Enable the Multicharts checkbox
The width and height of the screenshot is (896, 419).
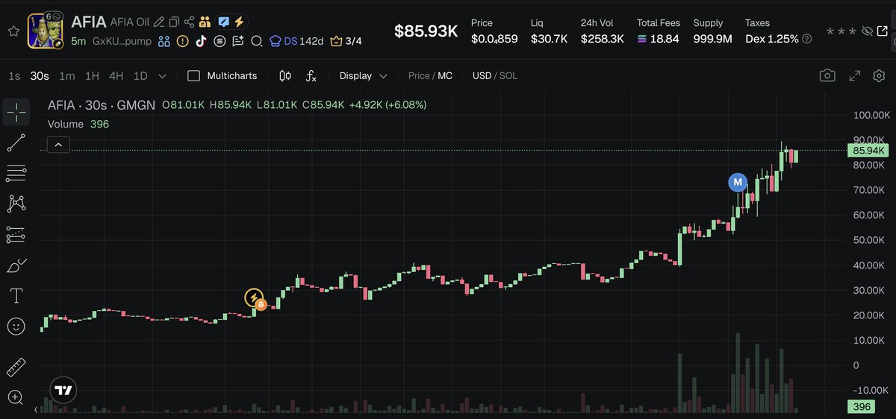click(x=193, y=75)
